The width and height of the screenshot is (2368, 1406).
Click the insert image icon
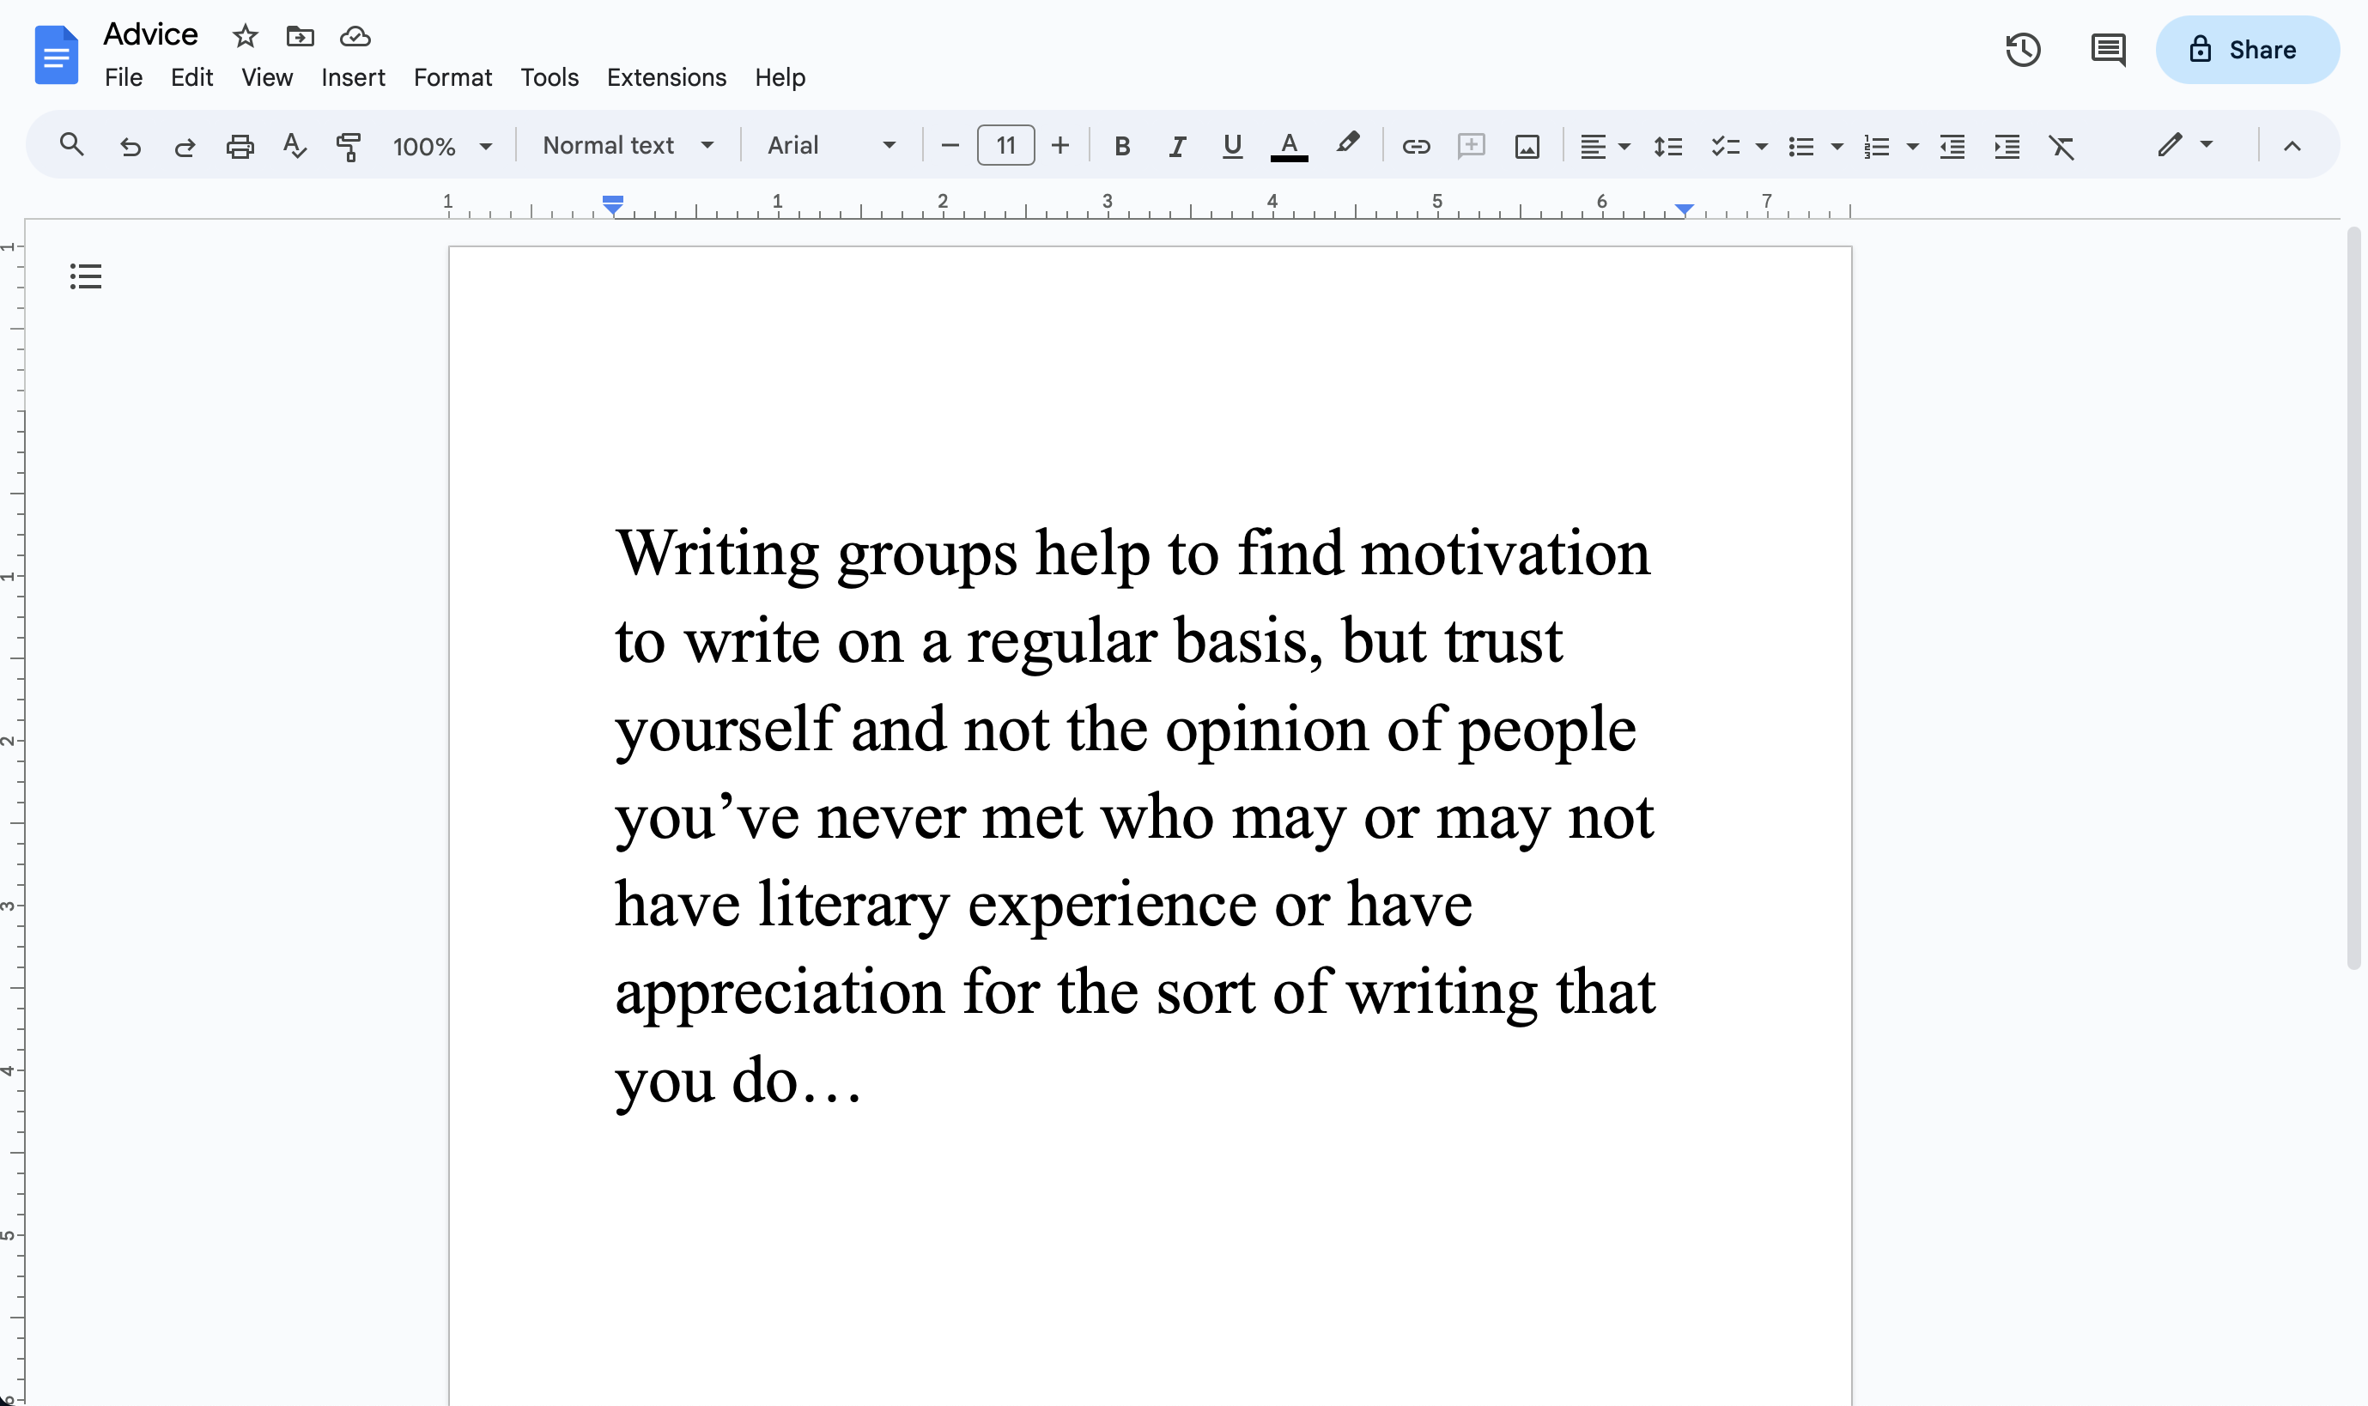point(1527,144)
